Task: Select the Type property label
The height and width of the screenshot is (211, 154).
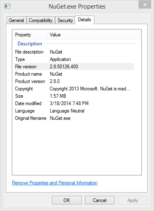Action: (x=20, y=59)
